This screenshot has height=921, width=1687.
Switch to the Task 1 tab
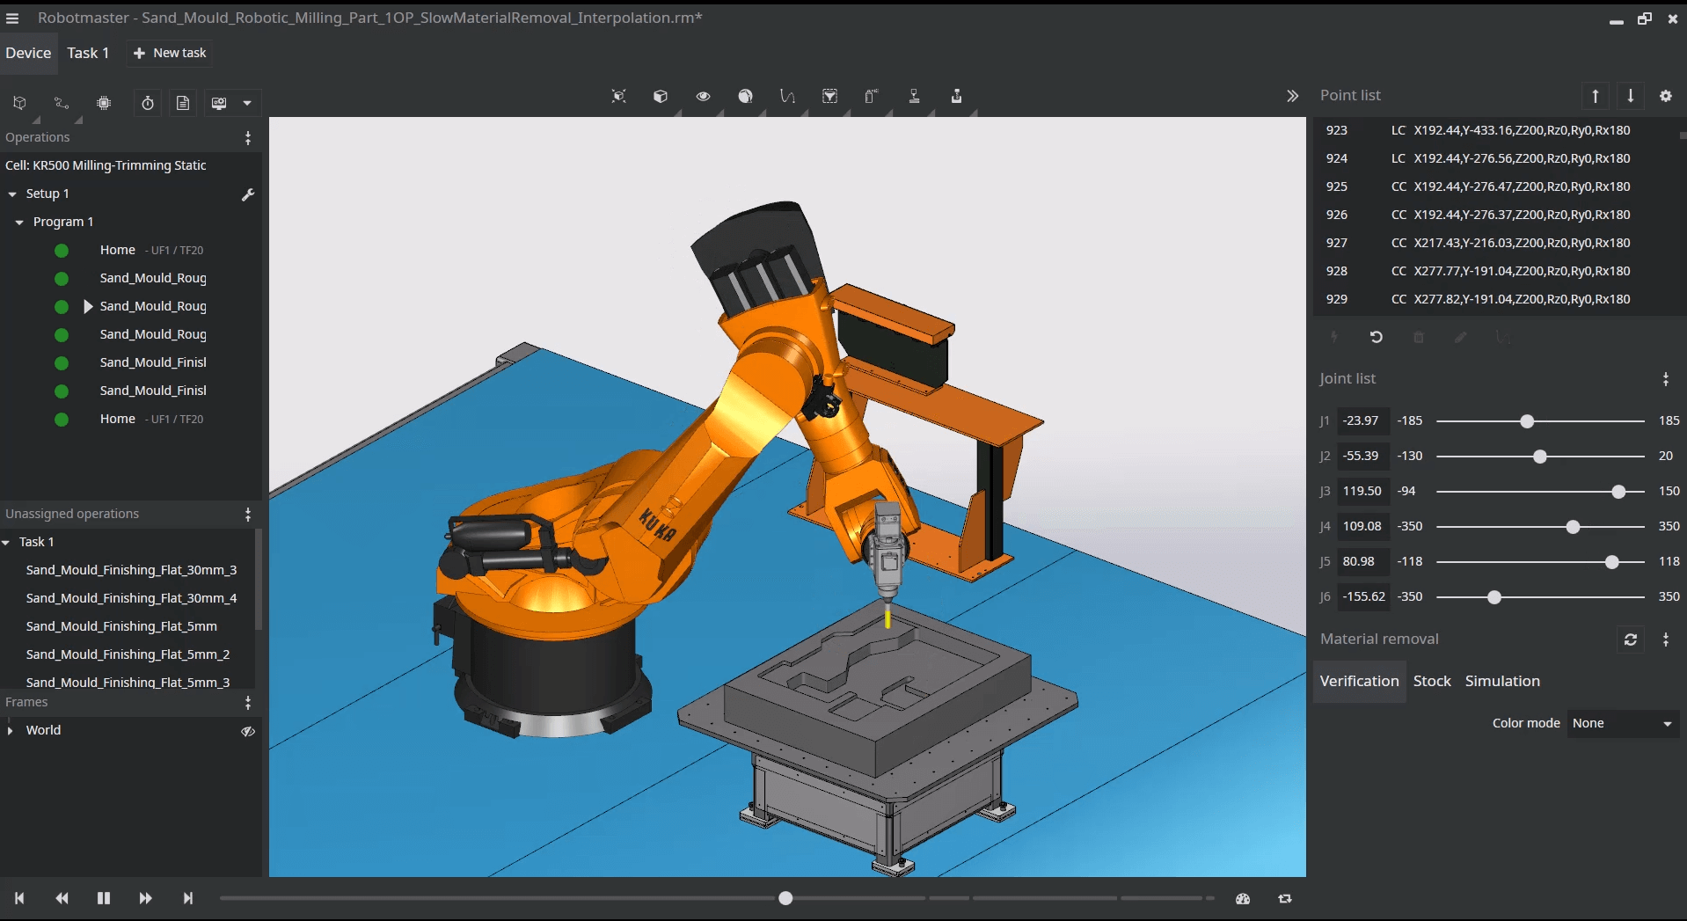[x=88, y=53]
